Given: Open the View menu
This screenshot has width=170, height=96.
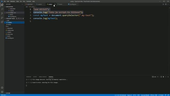Looking at the screenshot, I should point(18,1).
